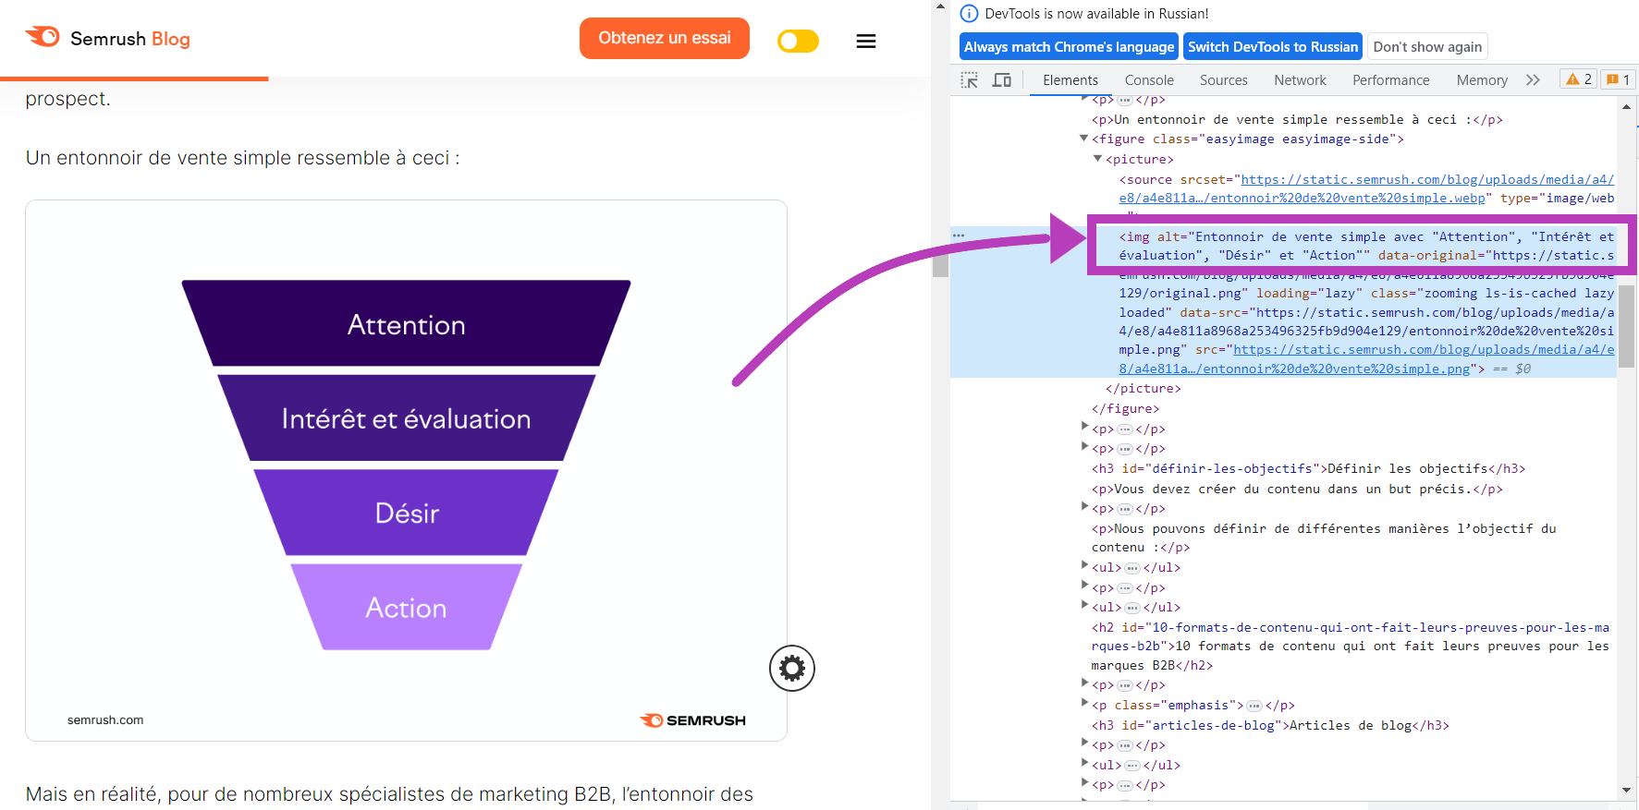This screenshot has height=810, width=1639.
Task: Show more DevTools tabs with double chevron
Action: click(1533, 80)
